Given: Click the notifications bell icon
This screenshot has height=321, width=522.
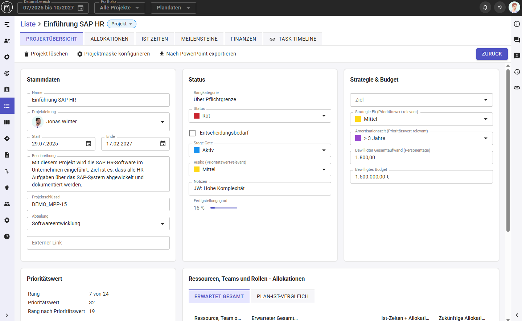Looking at the screenshot, I should click(x=485, y=7).
